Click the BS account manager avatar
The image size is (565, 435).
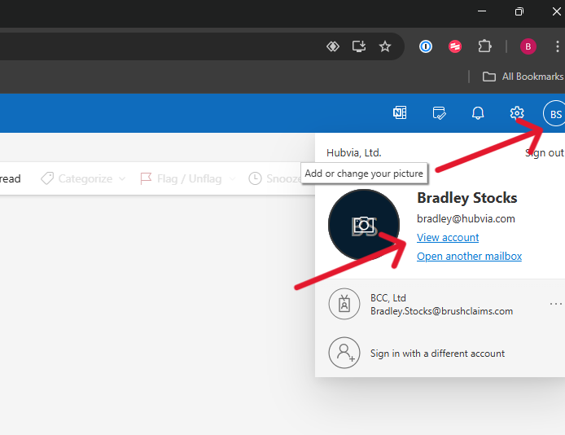pos(555,114)
